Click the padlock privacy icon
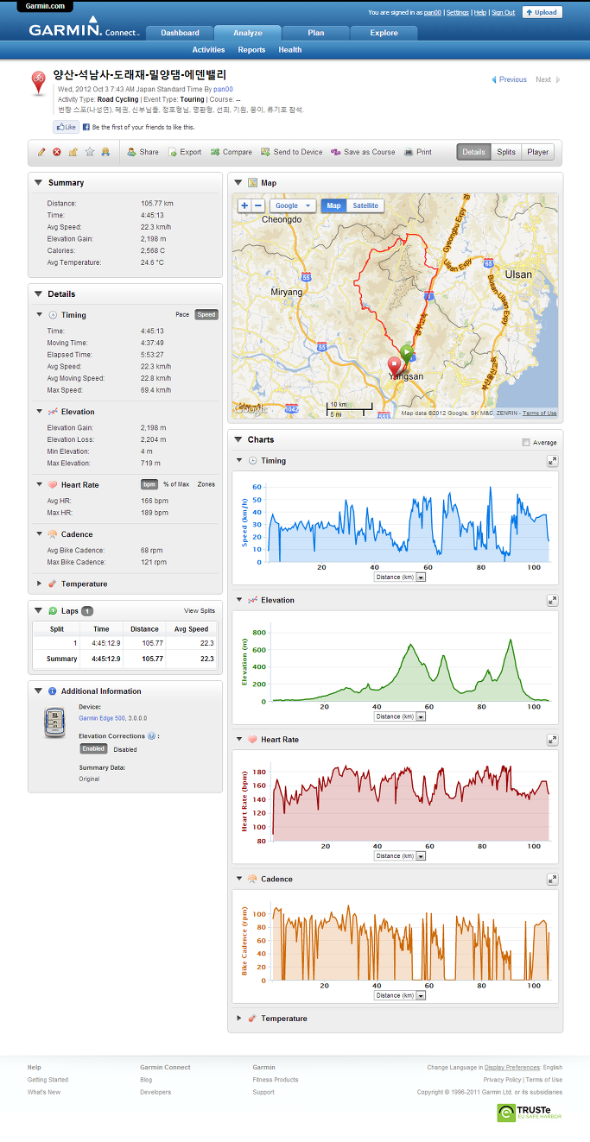 (73, 152)
